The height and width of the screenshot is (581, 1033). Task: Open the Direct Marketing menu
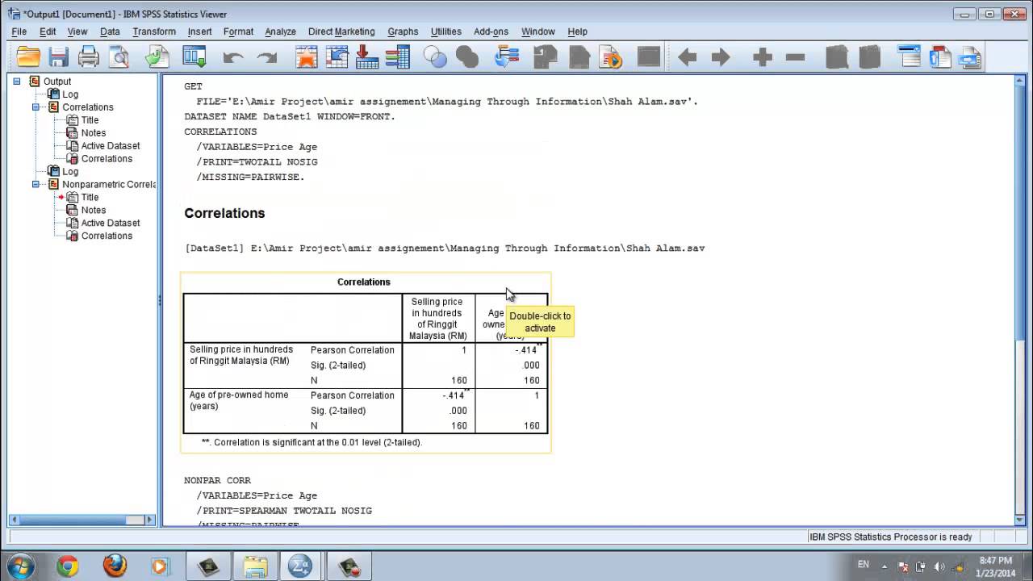click(x=341, y=31)
